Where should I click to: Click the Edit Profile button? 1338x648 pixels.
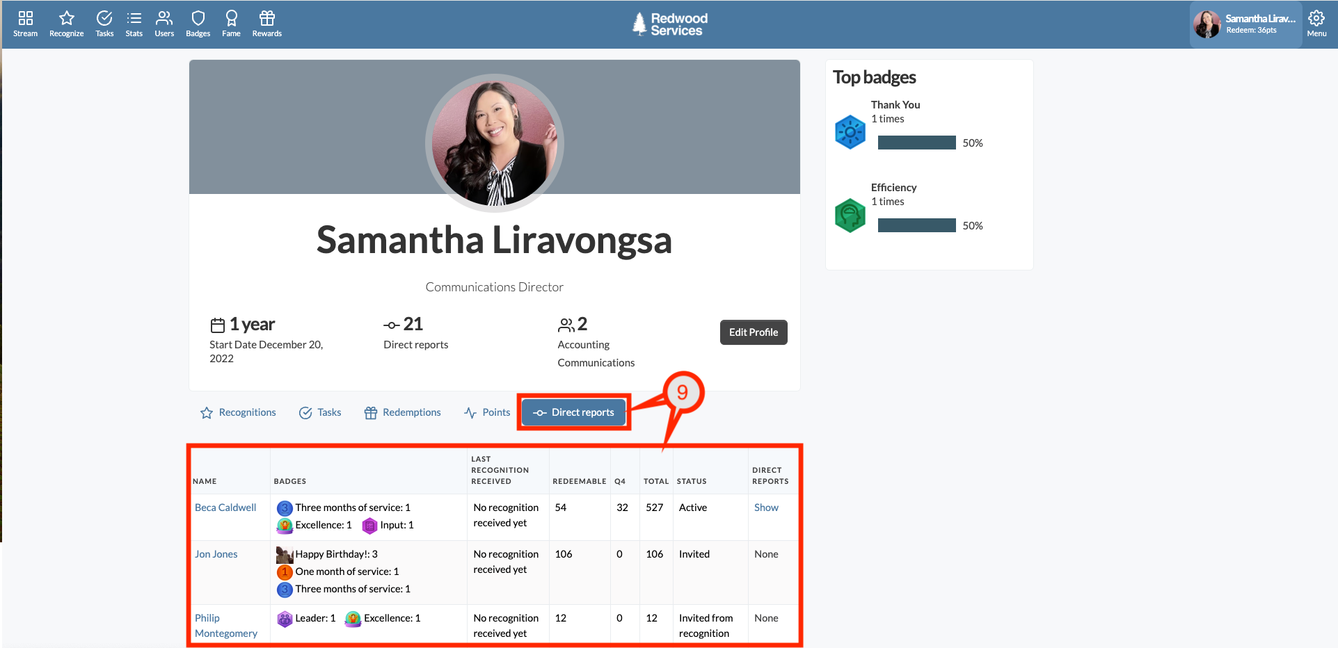[x=754, y=332]
